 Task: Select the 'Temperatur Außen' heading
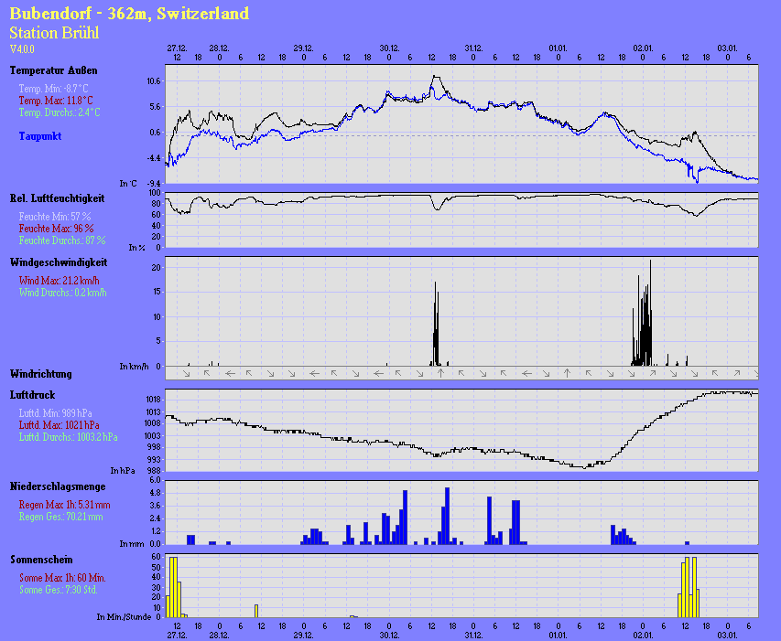click(53, 70)
